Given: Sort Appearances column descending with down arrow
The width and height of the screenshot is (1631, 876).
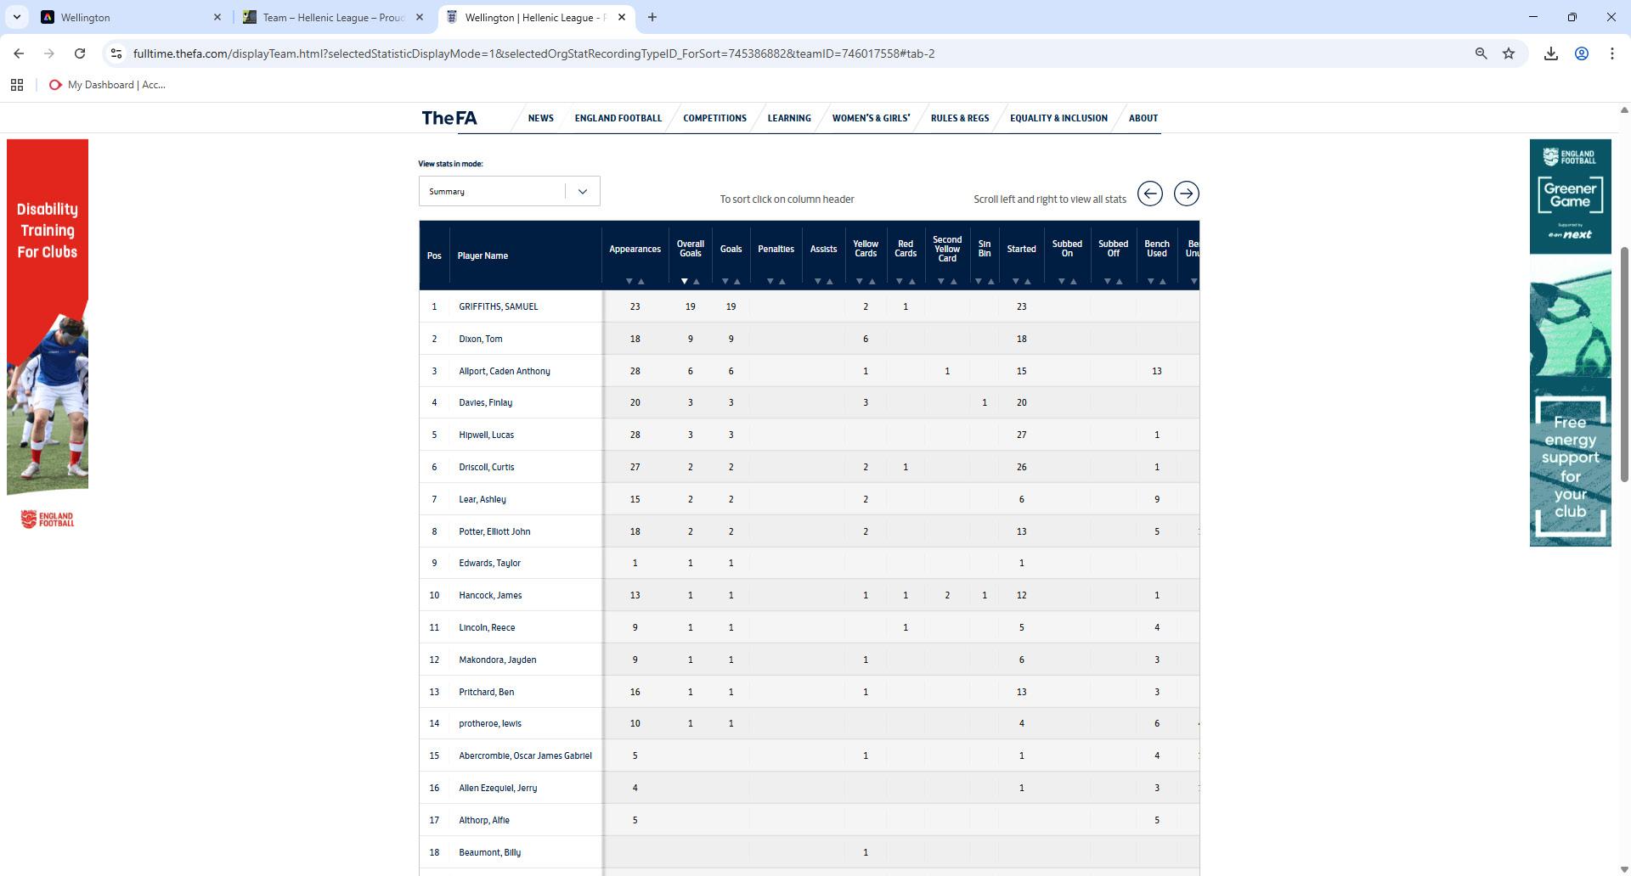Looking at the screenshot, I should pyautogui.click(x=629, y=281).
